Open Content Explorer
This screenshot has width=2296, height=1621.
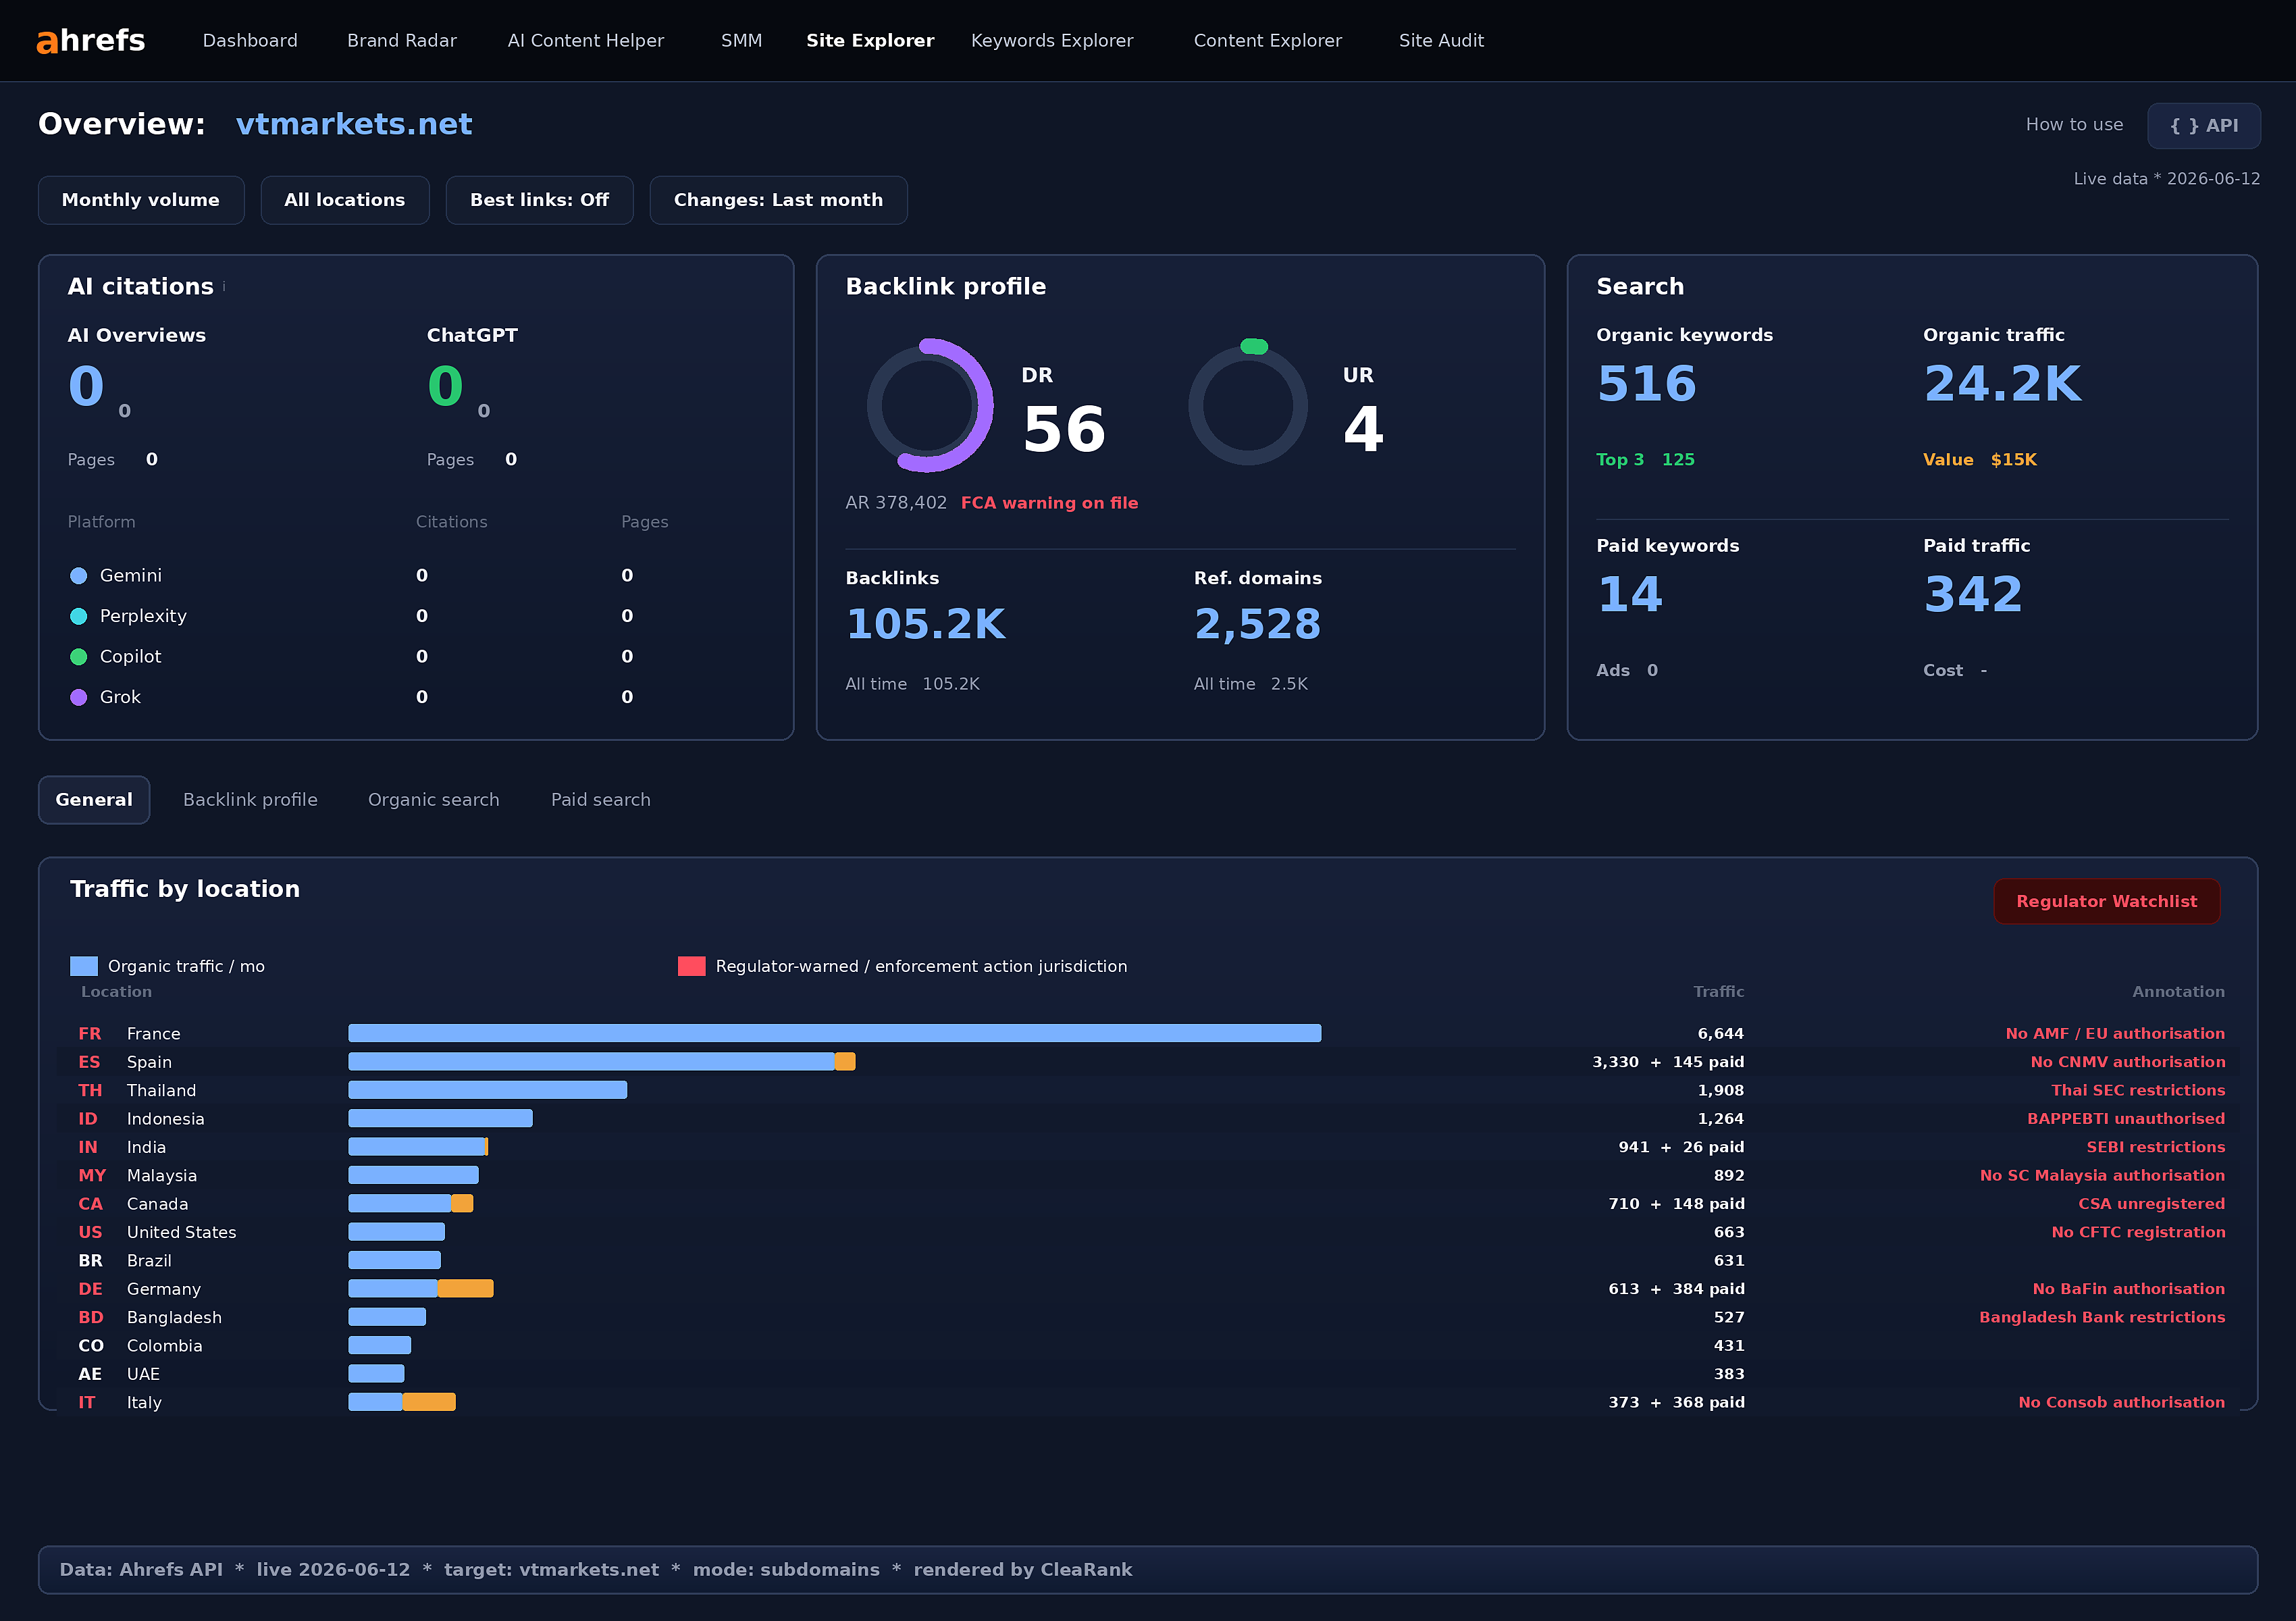[x=1268, y=41]
